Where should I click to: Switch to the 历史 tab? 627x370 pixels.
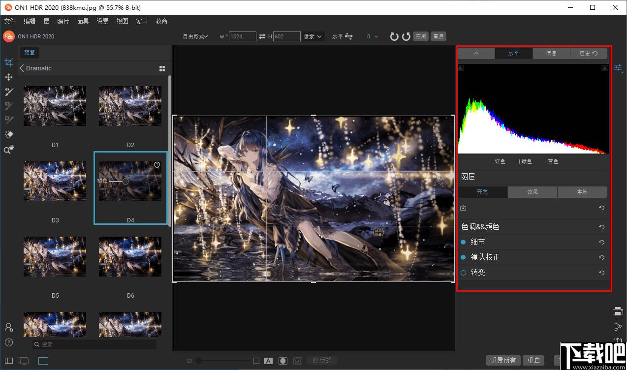[589, 53]
